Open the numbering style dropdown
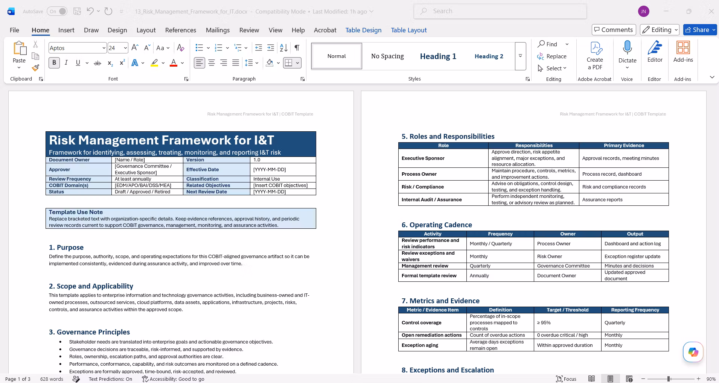The image size is (719, 383). point(227,48)
